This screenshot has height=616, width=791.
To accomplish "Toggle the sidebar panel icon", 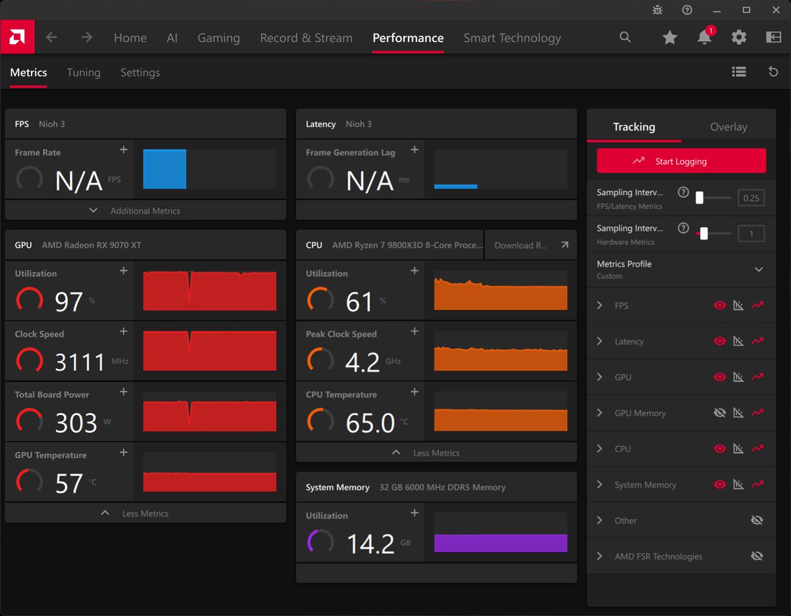I will pos(773,38).
